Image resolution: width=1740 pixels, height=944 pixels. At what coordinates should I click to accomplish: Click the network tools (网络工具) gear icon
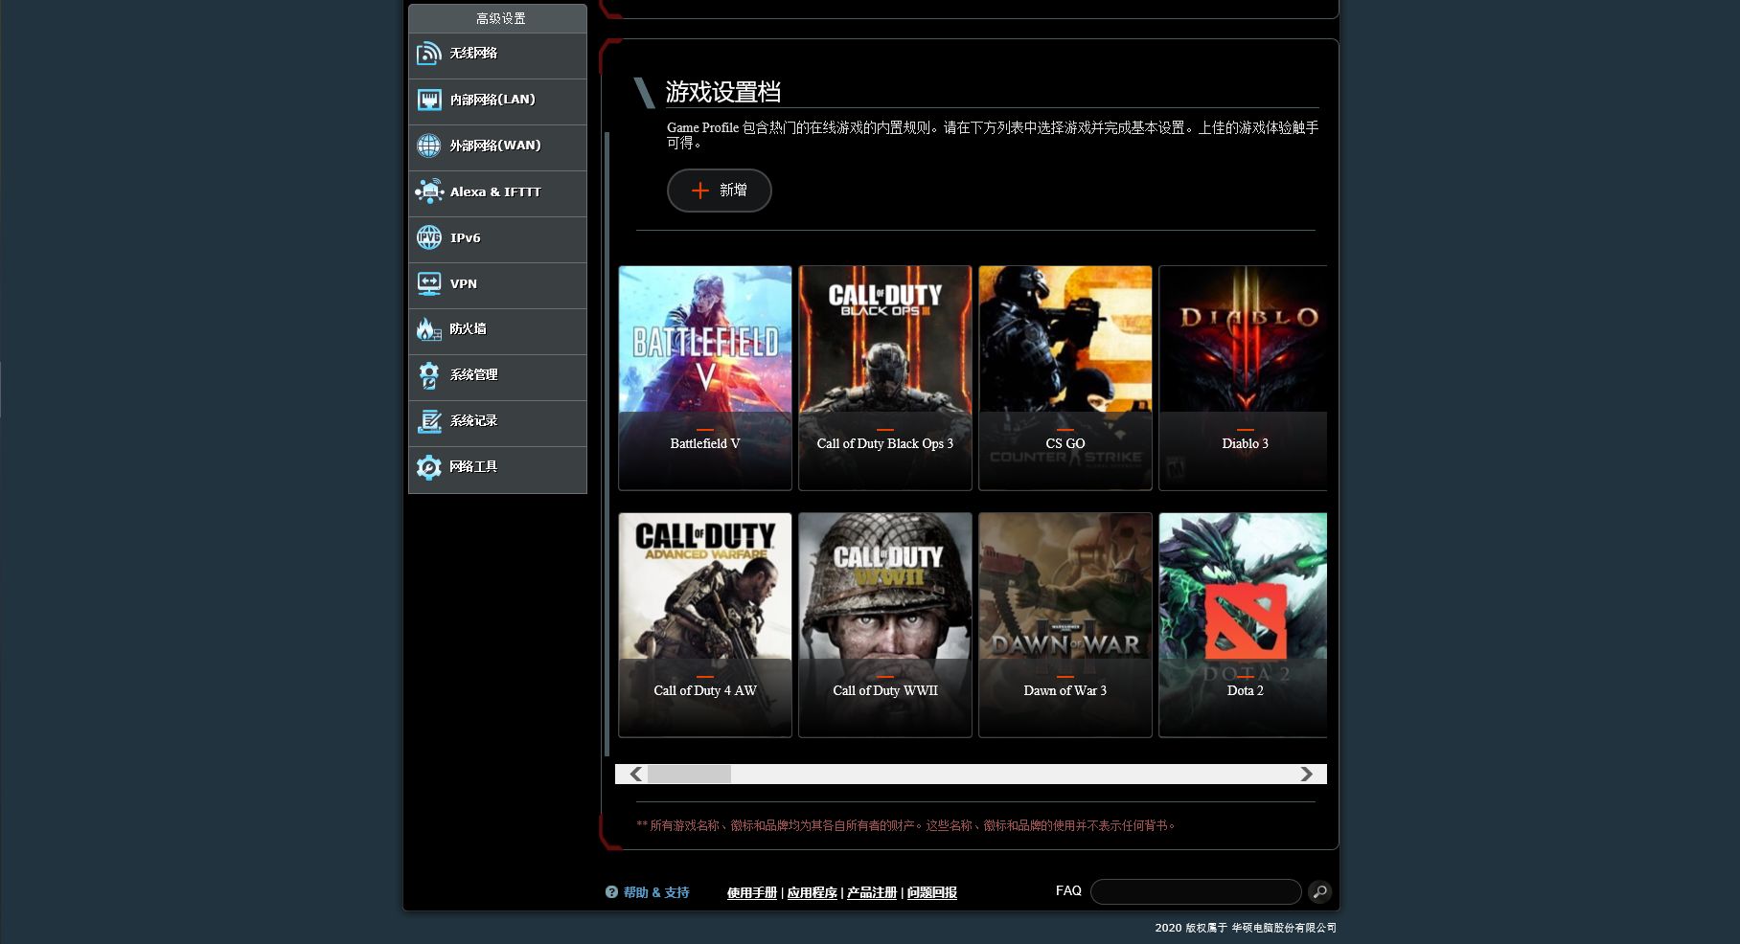click(x=428, y=467)
